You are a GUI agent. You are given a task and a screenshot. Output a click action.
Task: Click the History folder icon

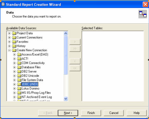14,46
